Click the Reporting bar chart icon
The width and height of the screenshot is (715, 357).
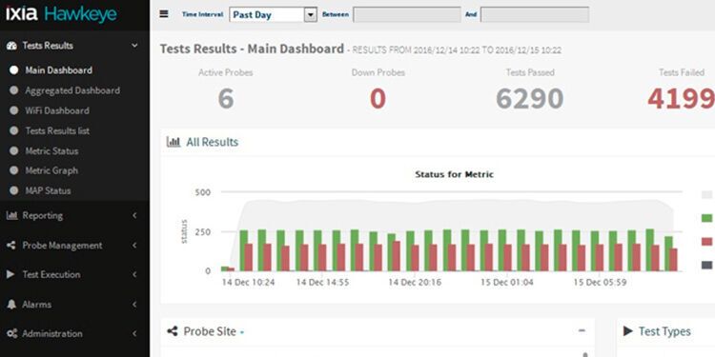[11, 215]
